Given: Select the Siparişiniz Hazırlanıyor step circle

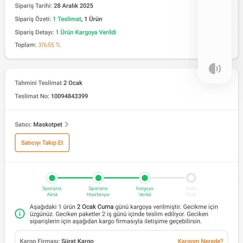Looking at the screenshot, I should point(98,178).
